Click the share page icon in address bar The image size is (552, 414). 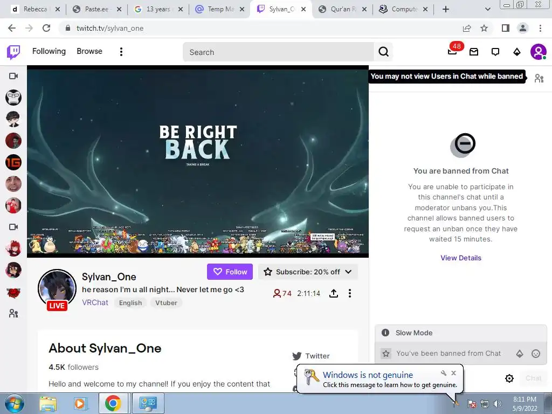tap(467, 28)
